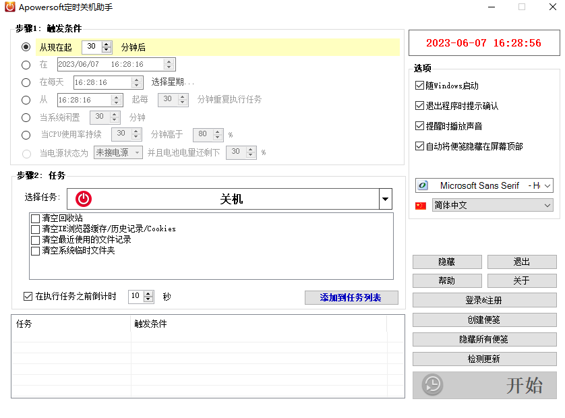Click the countdown seconds spinner arrows
Viewport: 565px width, 418px height.
tap(148, 297)
